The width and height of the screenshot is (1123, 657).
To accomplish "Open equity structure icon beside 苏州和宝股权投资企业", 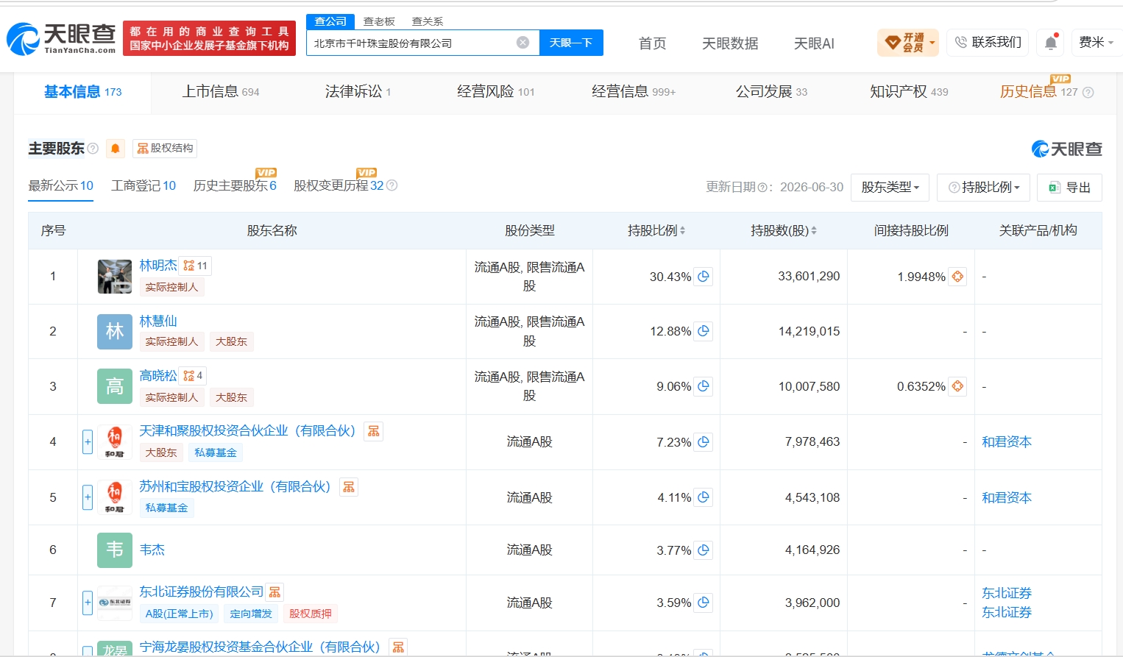I will tap(349, 487).
